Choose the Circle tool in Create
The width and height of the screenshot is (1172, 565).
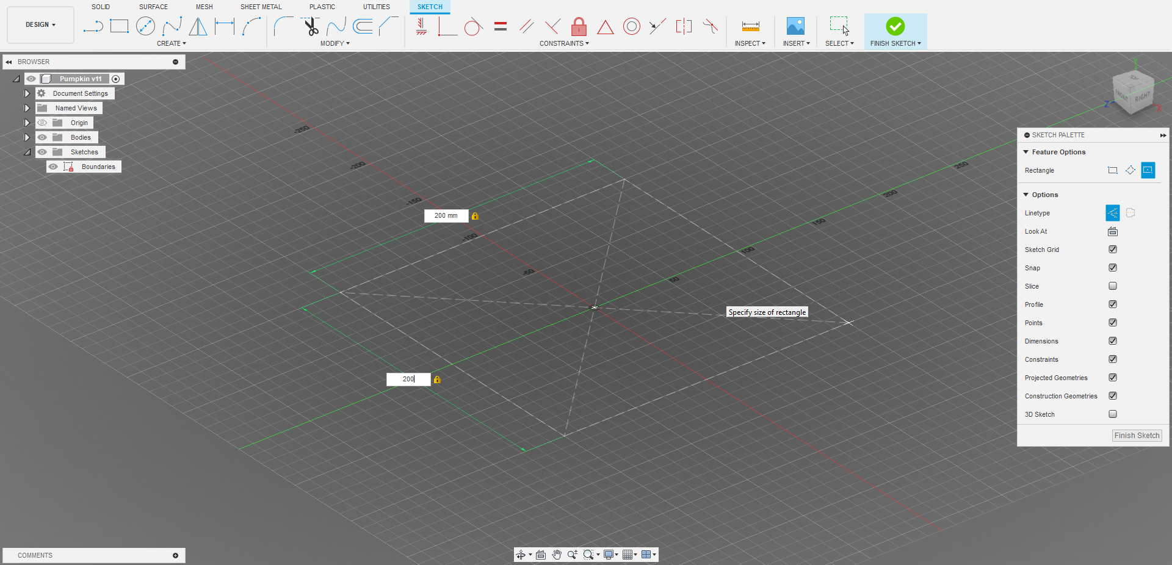coord(145,26)
